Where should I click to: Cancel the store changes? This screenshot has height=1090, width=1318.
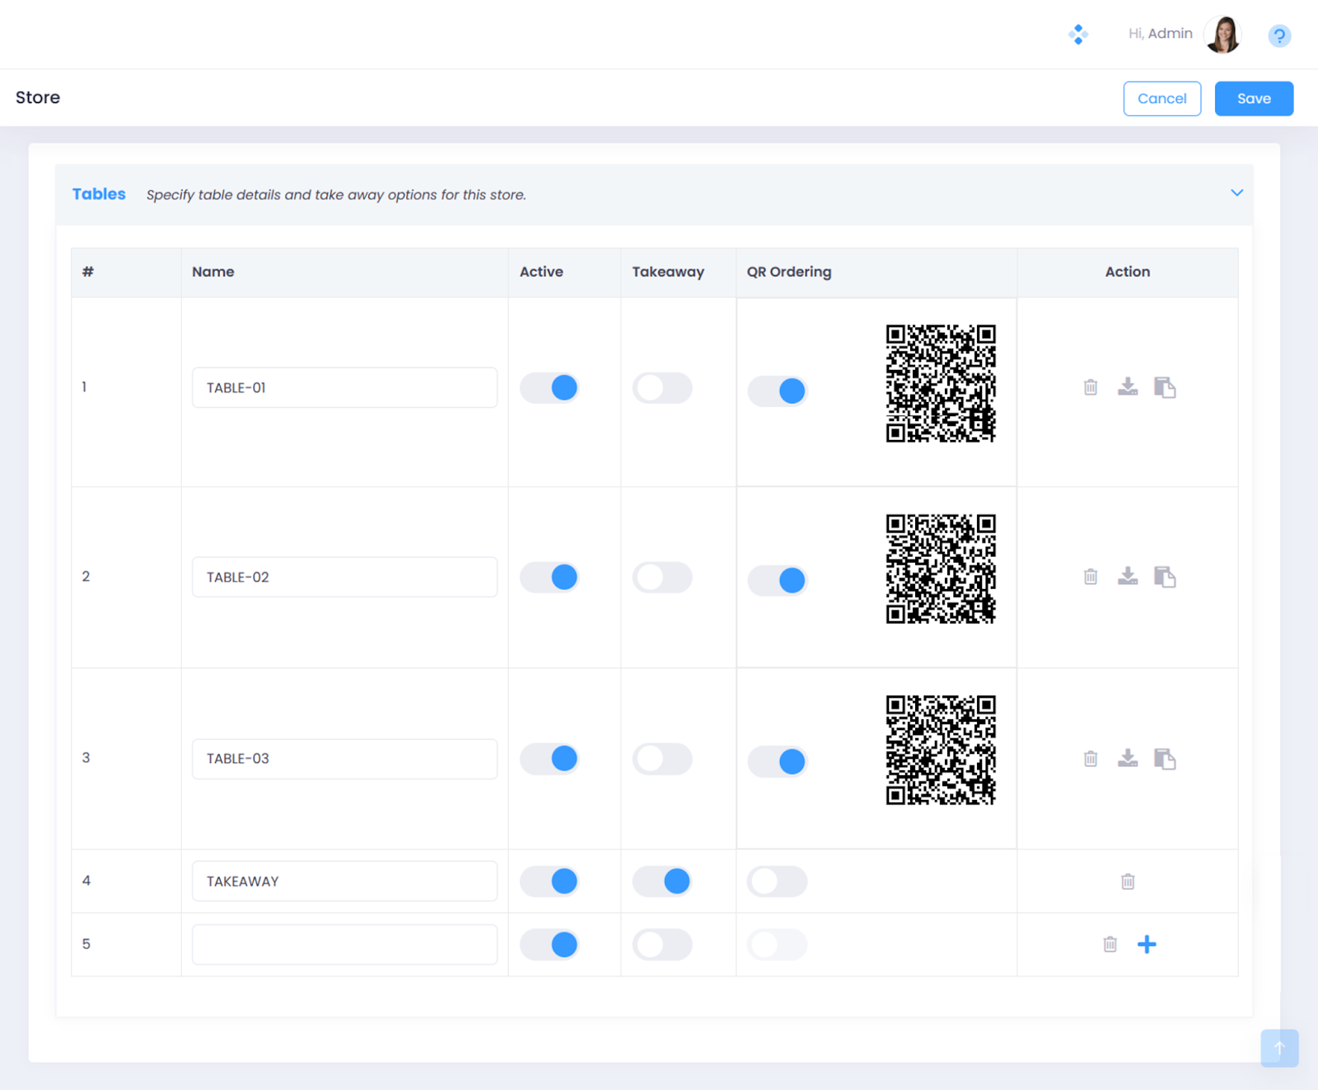[1161, 99]
